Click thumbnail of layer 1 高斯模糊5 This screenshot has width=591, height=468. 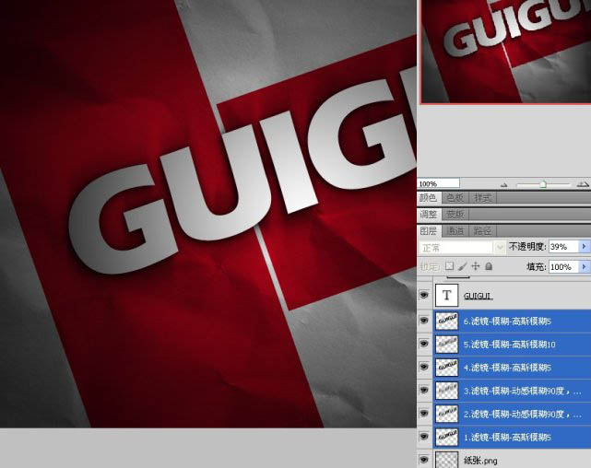coord(446,437)
